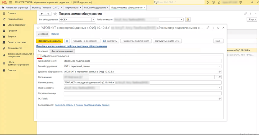This screenshot has height=135, width=259.
Task: Expand the Рабочее место filter dropdown
Action: pyautogui.click(x=182, y=20)
